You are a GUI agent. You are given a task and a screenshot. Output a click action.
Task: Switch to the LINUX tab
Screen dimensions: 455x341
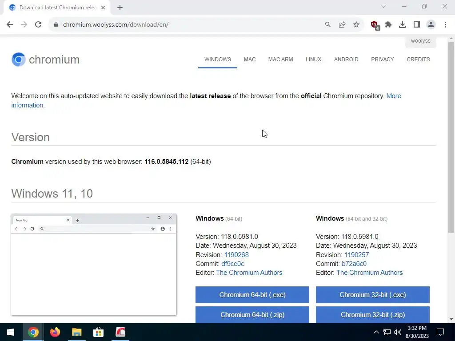click(313, 59)
